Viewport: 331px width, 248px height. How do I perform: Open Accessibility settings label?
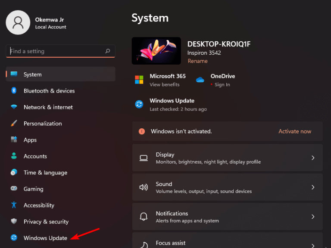(39, 205)
